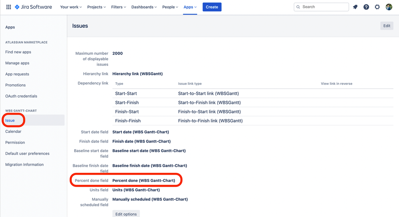The height and width of the screenshot is (217, 399).
Task: Click the Jira Software logo
Action: tap(33, 7)
